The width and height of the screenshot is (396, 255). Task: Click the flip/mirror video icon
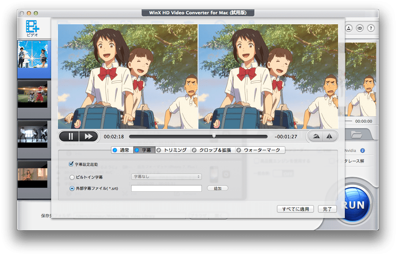click(329, 136)
